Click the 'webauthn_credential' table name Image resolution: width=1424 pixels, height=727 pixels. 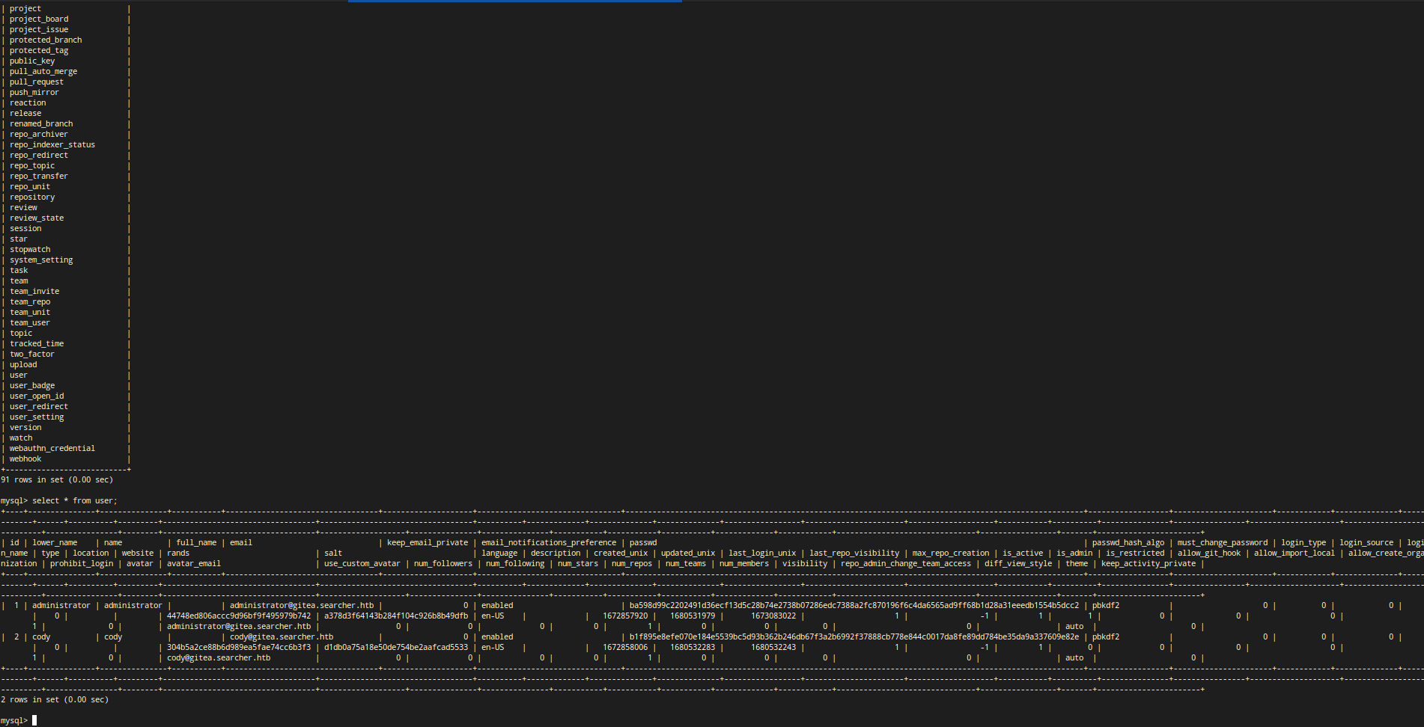click(x=52, y=448)
